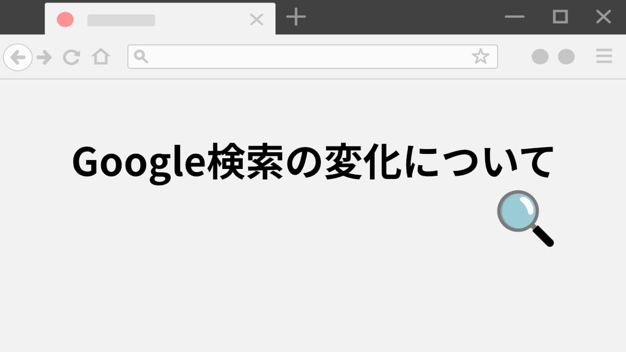Click the browser back arrow button
This screenshot has width=626, height=352.
[18, 57]
